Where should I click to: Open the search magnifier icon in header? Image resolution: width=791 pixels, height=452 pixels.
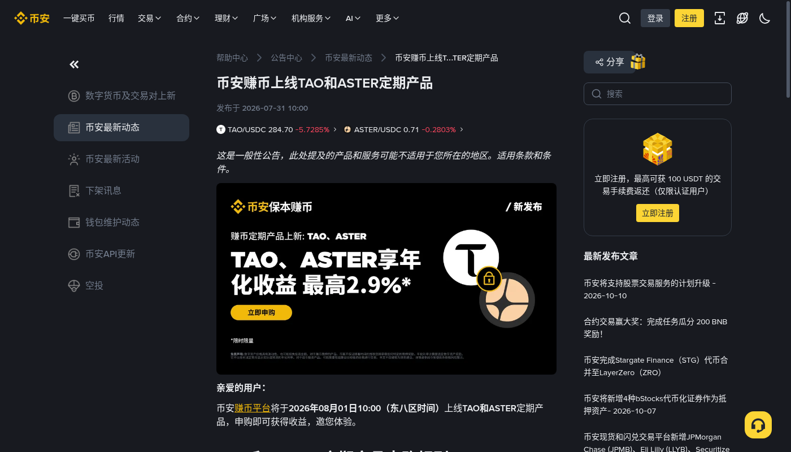(x=625, y=18)
